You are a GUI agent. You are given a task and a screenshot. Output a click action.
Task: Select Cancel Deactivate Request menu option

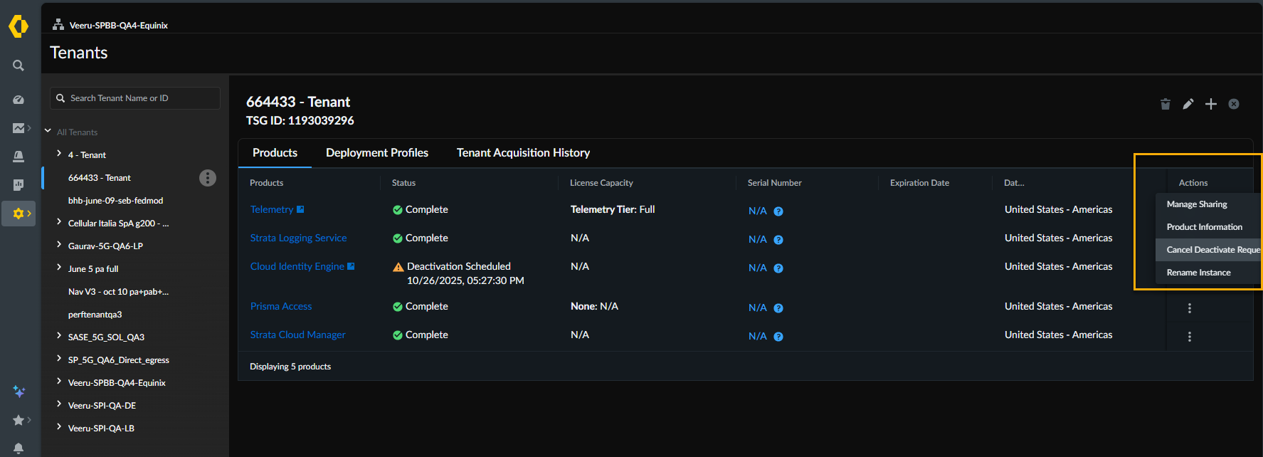1212,250
